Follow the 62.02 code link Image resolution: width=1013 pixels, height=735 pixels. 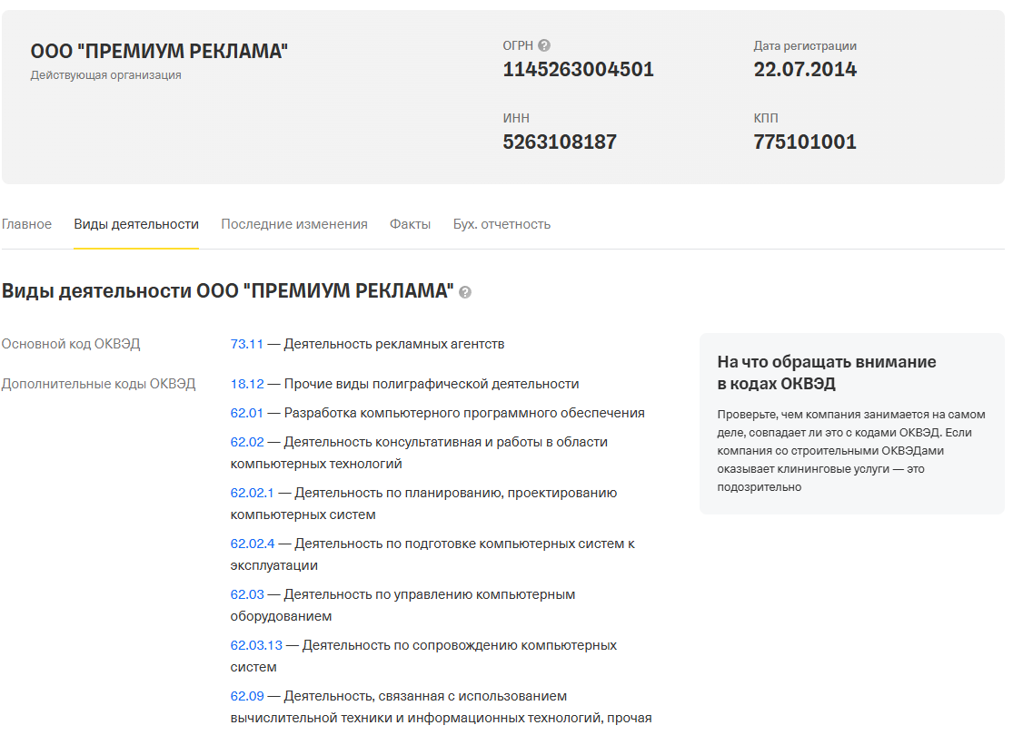[x=246, y=442]
